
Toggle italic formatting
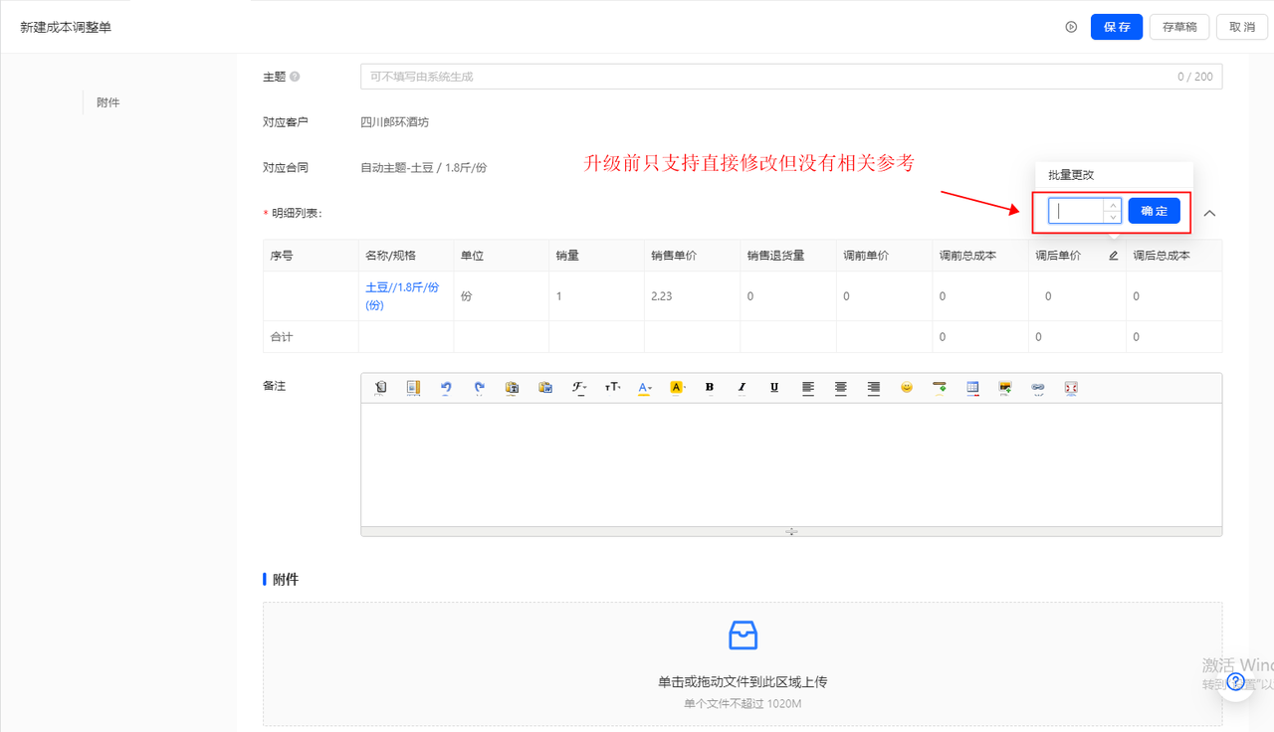(x=743, y=388)
